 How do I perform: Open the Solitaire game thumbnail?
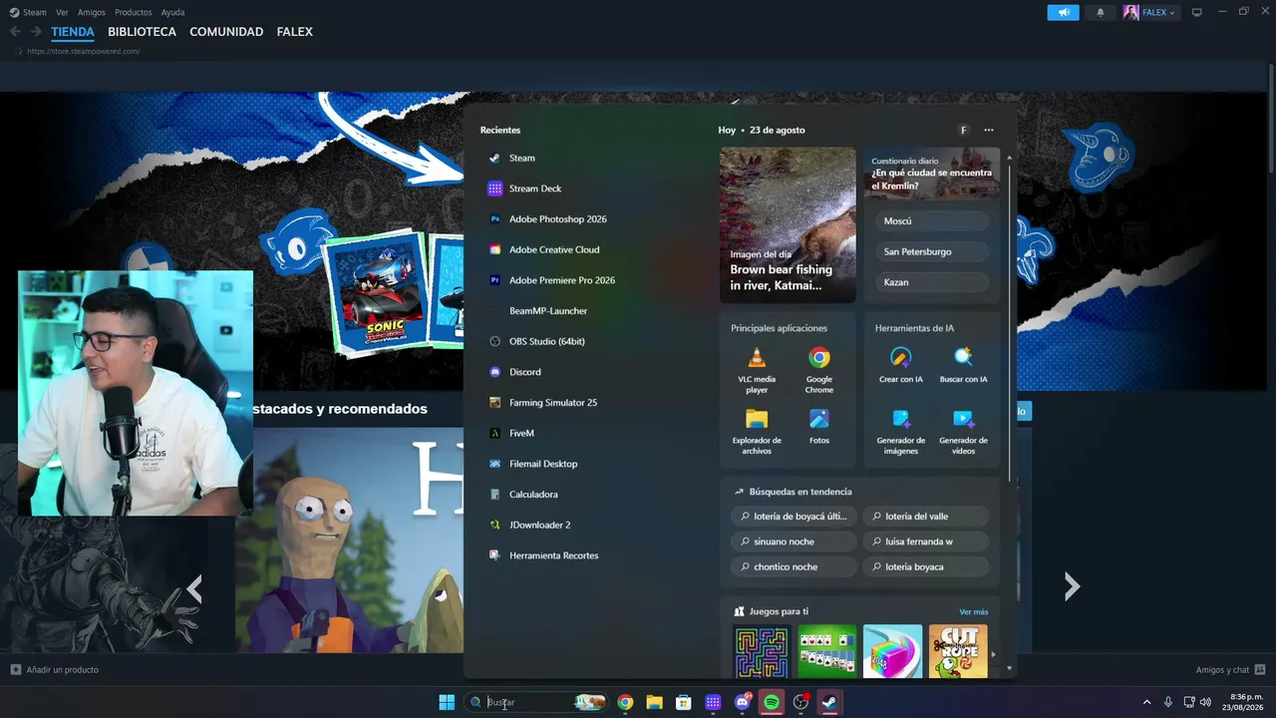[826, 652]
